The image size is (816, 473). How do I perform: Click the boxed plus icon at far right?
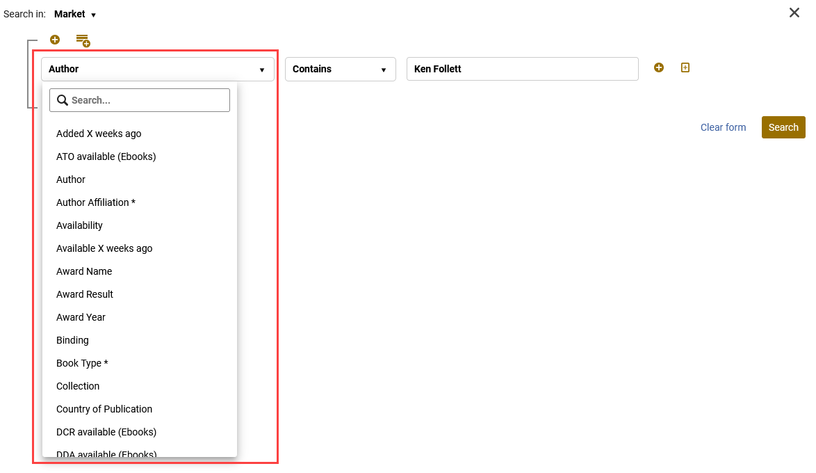coord(685,67)
